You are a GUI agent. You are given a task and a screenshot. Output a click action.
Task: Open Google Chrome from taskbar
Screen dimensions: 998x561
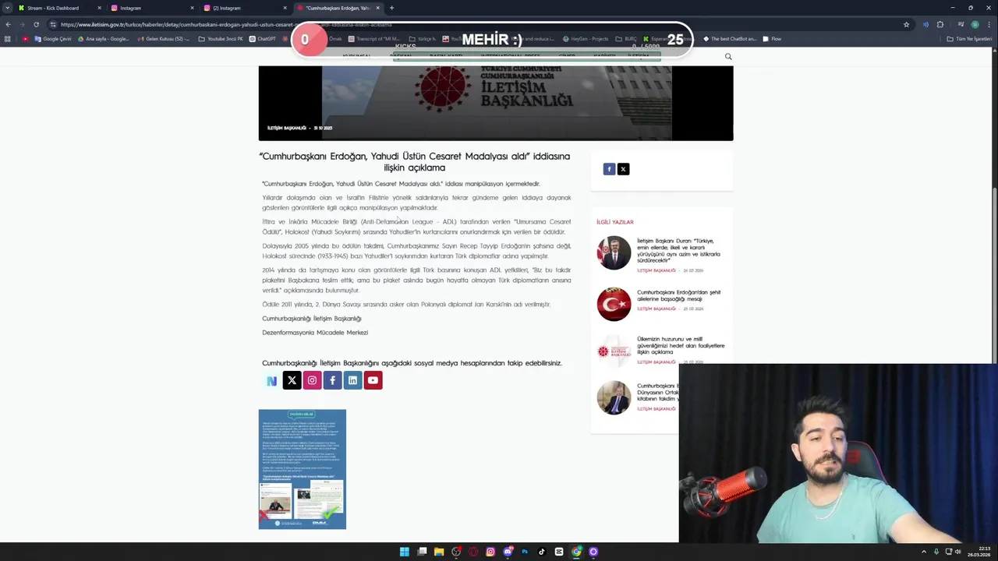[x=576, y=552]
